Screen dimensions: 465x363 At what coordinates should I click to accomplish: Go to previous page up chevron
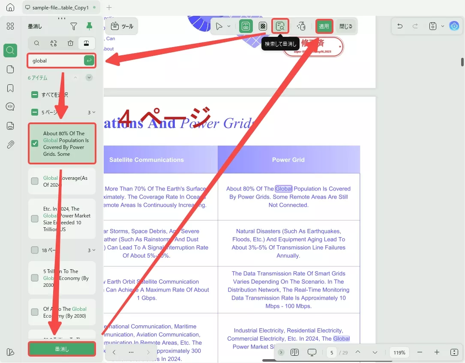(x=358, y=352)
